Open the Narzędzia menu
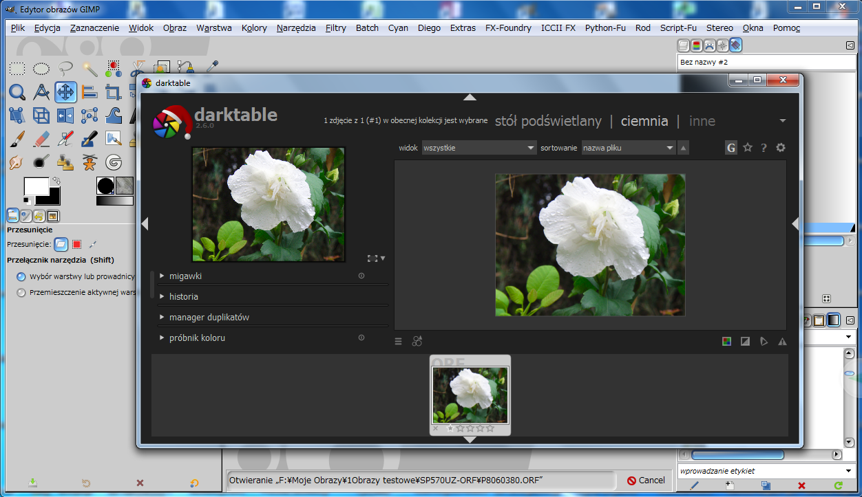 296,28
